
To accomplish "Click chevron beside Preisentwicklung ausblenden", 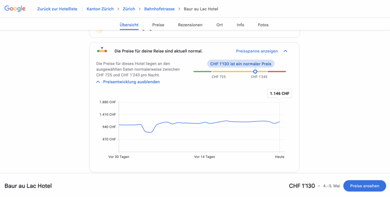I will [98, 82].
